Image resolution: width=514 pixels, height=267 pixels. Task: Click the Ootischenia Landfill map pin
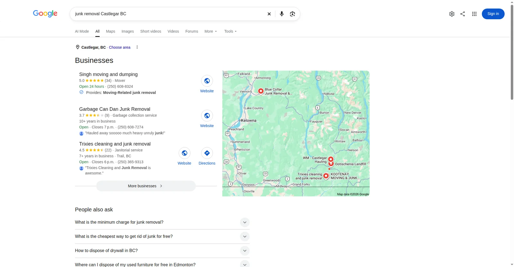331,164
